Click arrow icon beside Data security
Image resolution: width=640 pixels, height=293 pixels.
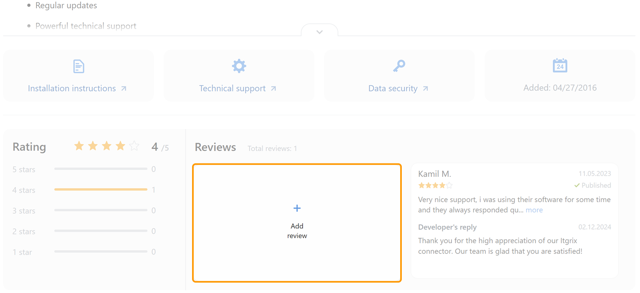click(x=425, y=89)
